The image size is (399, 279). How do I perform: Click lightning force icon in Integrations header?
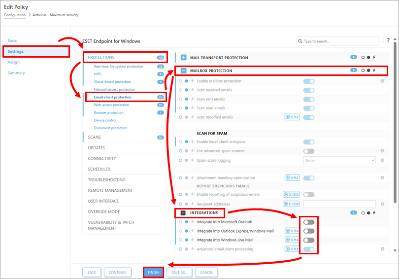point(374,213)
